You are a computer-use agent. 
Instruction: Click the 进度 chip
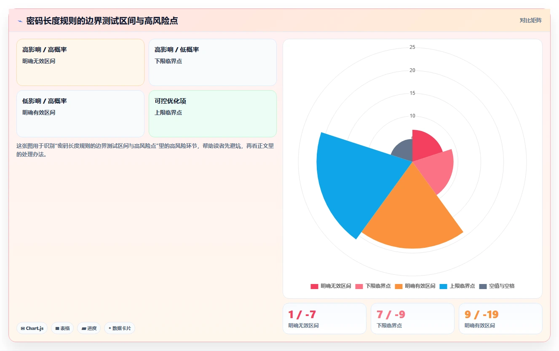click(89, 328)
